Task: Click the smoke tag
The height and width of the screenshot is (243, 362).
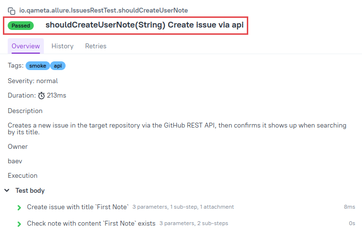Action: click(x=38, y=66)
